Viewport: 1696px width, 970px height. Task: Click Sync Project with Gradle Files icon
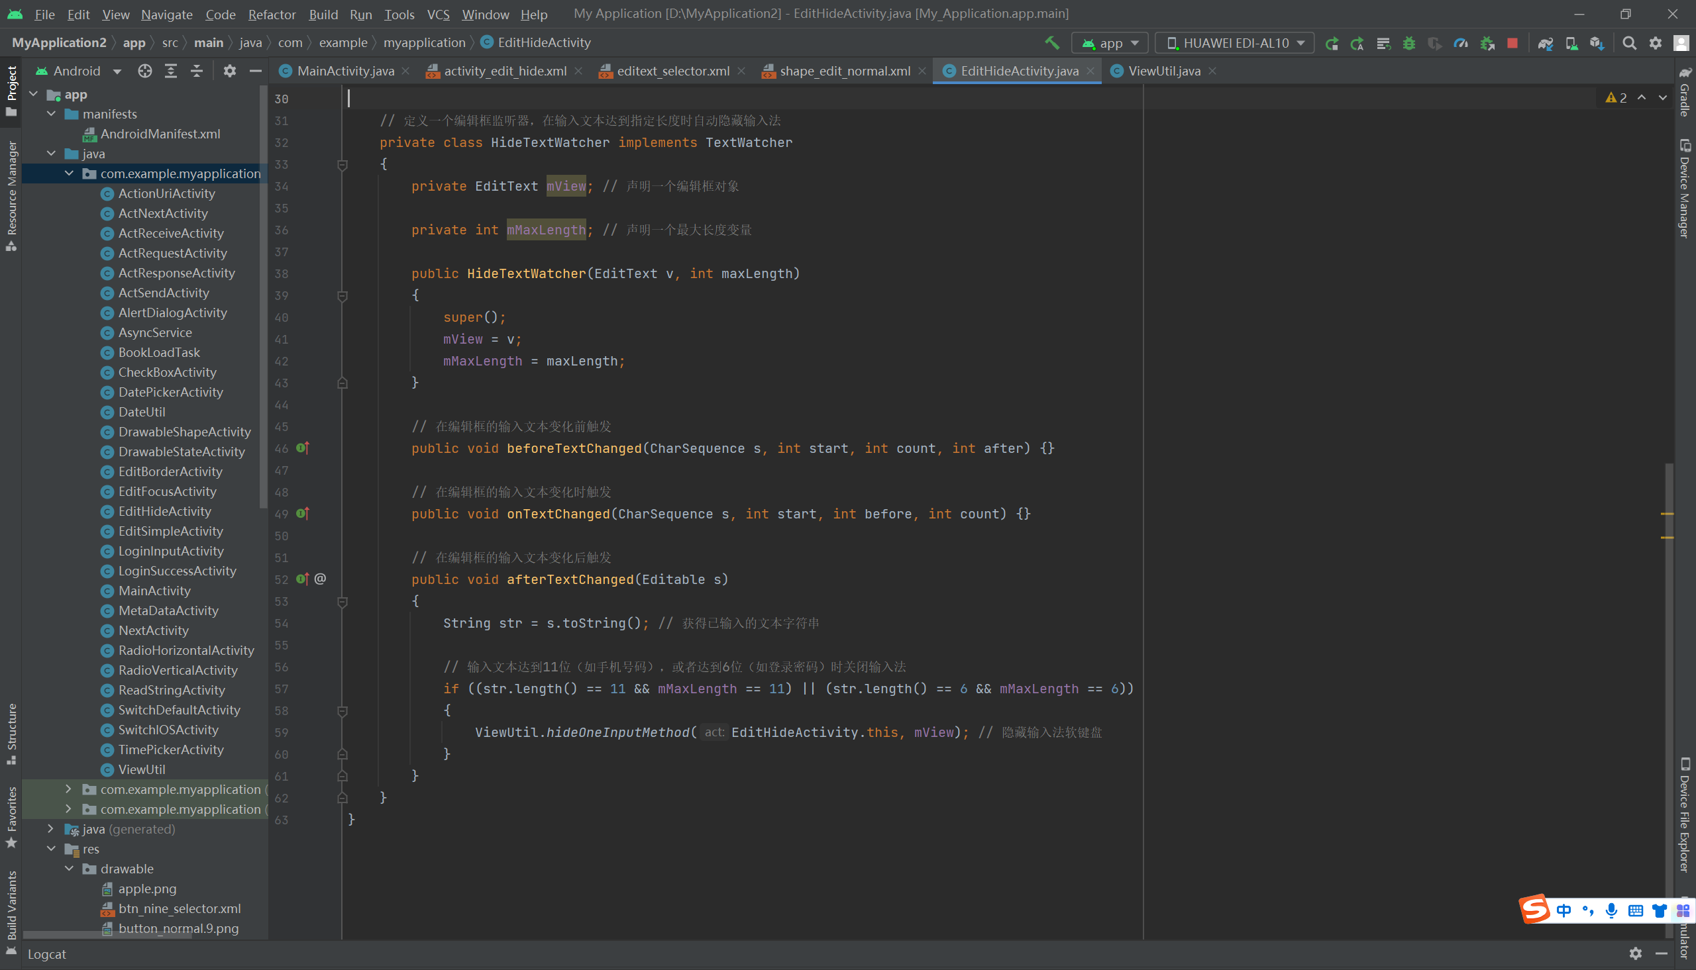click(x=1545, y=43)
